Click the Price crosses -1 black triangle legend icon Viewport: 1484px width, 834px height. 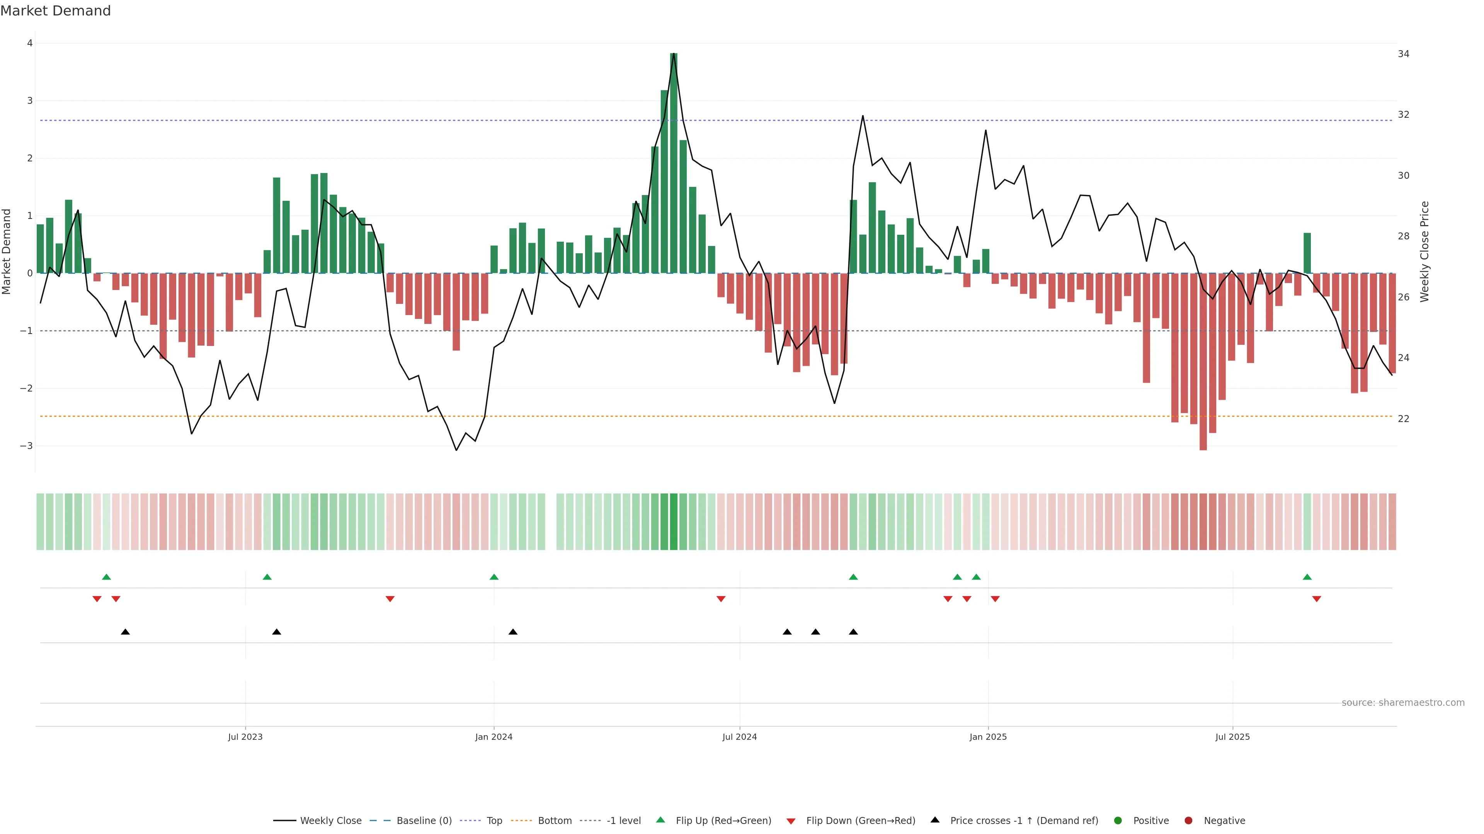[935, 820]
